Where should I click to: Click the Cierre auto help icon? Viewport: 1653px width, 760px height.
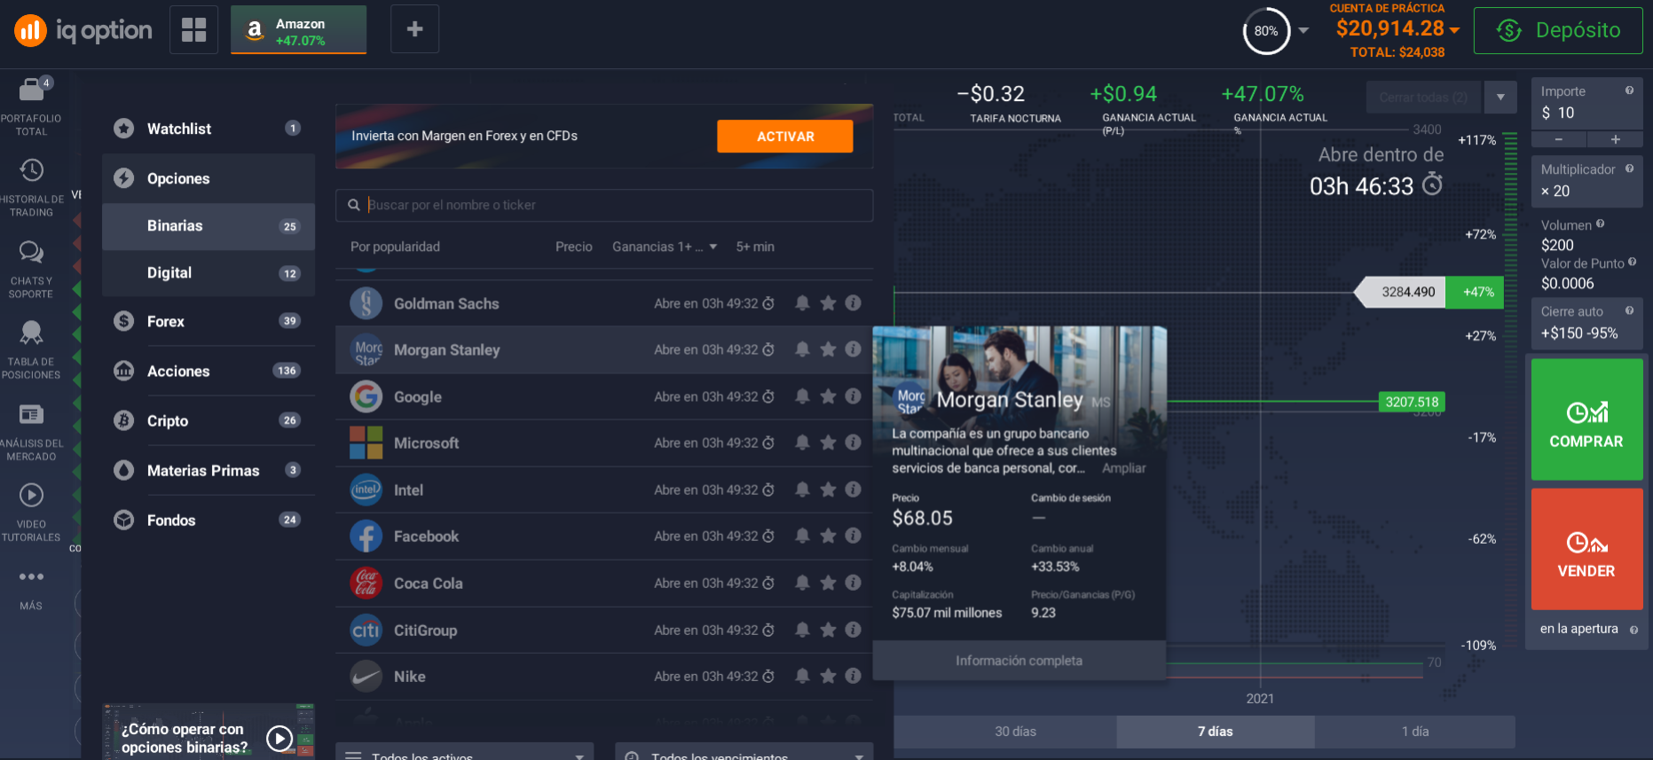(1629, 310)
